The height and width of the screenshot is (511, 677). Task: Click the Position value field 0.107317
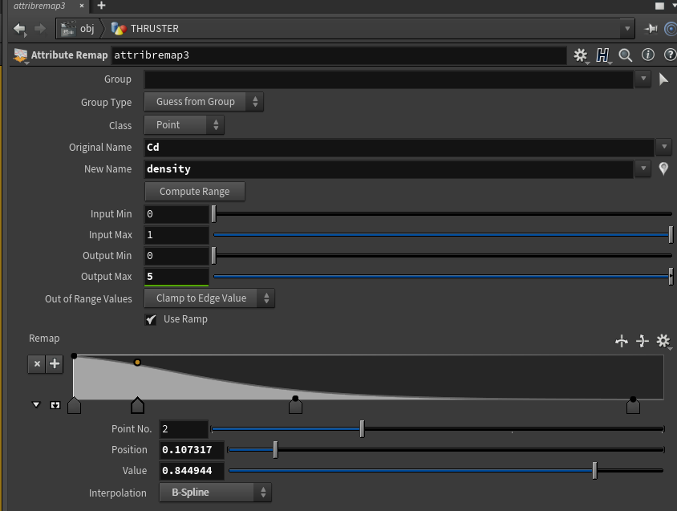tap(192, 450)
